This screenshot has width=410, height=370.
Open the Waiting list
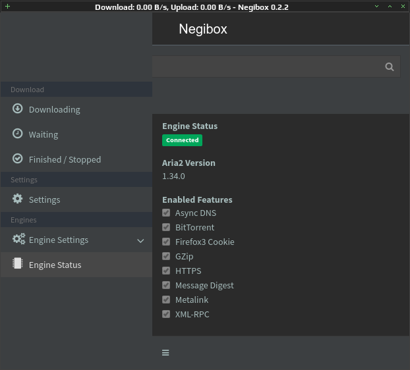click(x=76, y=134)
